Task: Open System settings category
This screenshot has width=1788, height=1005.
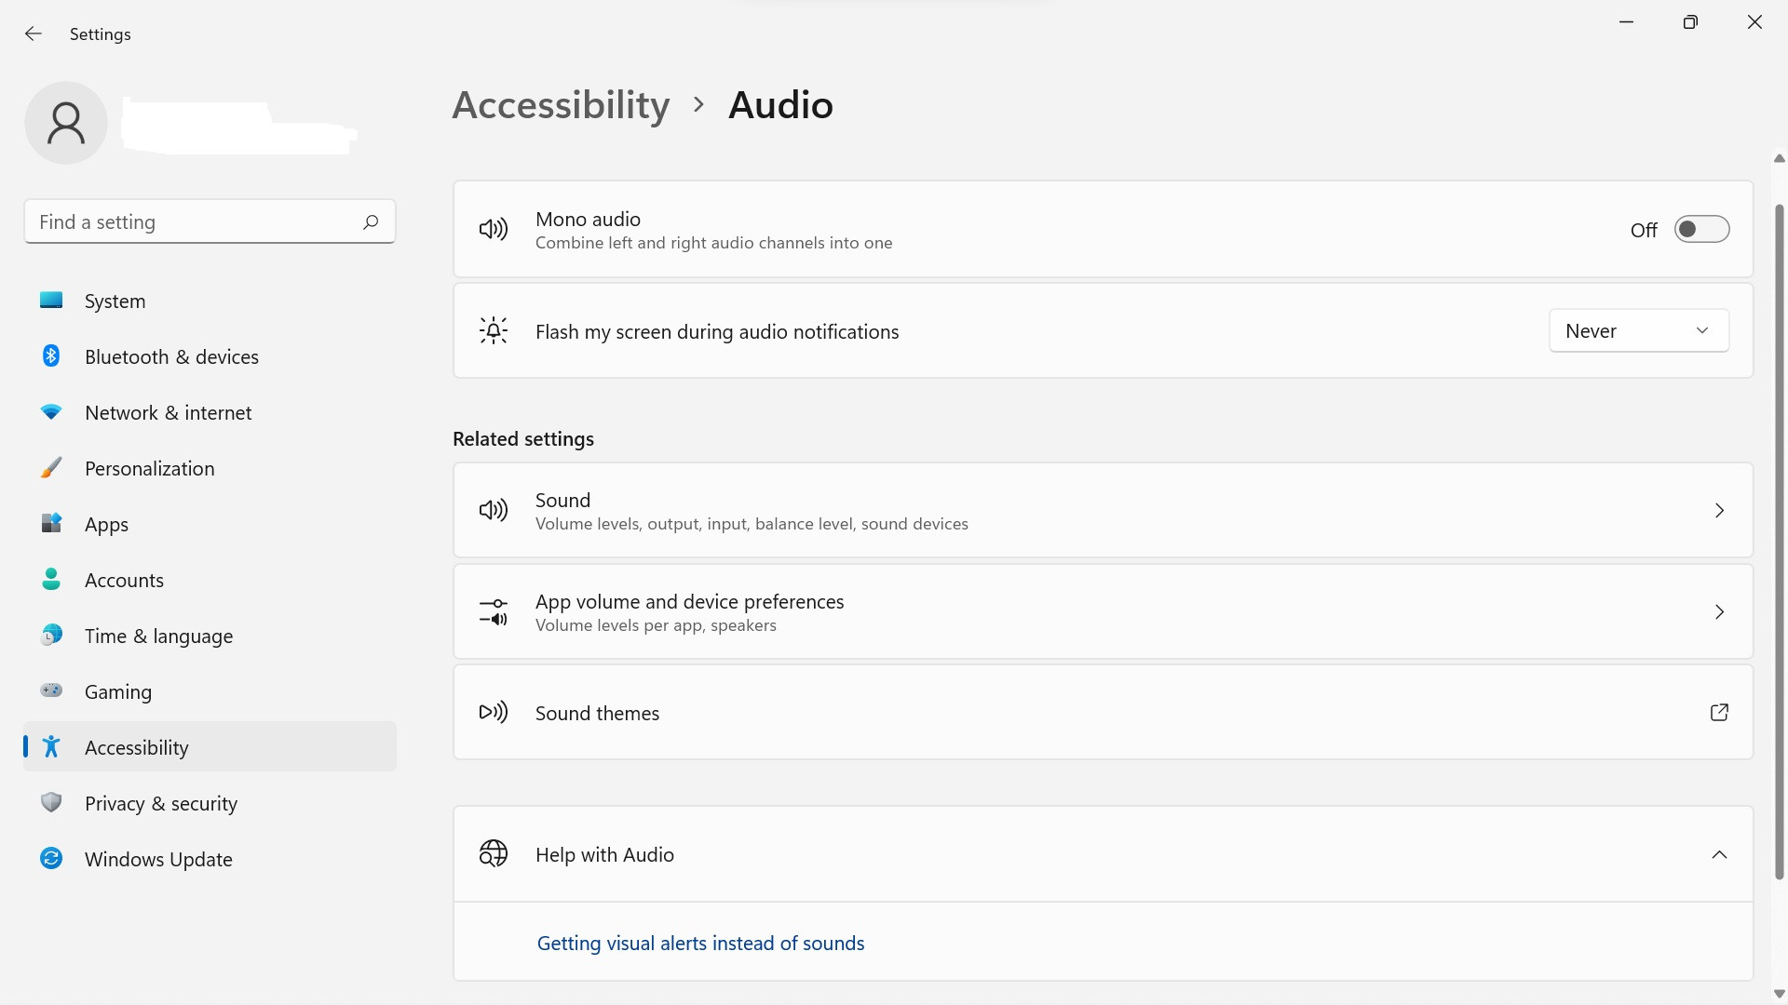Action: point(210,301)
